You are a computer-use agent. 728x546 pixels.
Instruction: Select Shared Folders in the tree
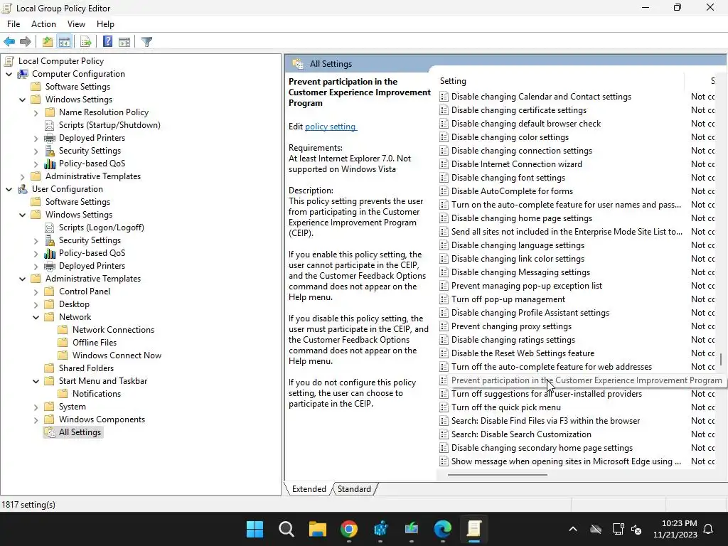click(x=86, y=368)
